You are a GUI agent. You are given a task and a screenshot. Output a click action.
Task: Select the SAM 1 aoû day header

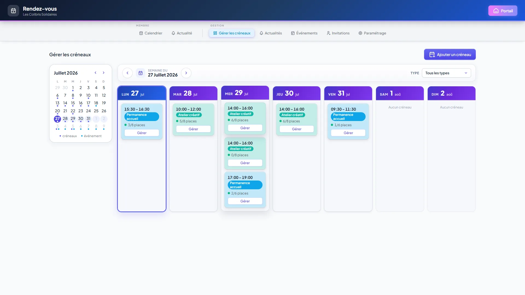[x=400, y=93]
